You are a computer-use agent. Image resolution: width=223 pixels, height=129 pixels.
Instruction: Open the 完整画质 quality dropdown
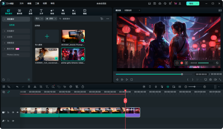tap(132, 10)
